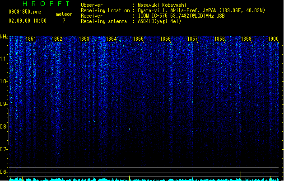Image resolution: width=284 pixels, height=181 pixels.
Task: Click the 1854 time marker
Action: coord(111,39)
